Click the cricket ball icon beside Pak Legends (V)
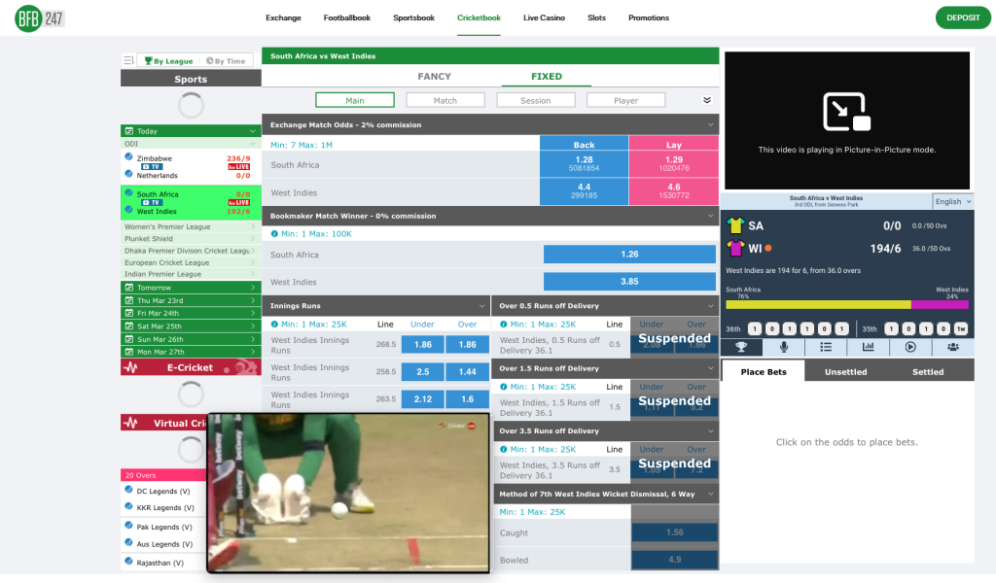The image size is (996, 583). click(129, 526)
